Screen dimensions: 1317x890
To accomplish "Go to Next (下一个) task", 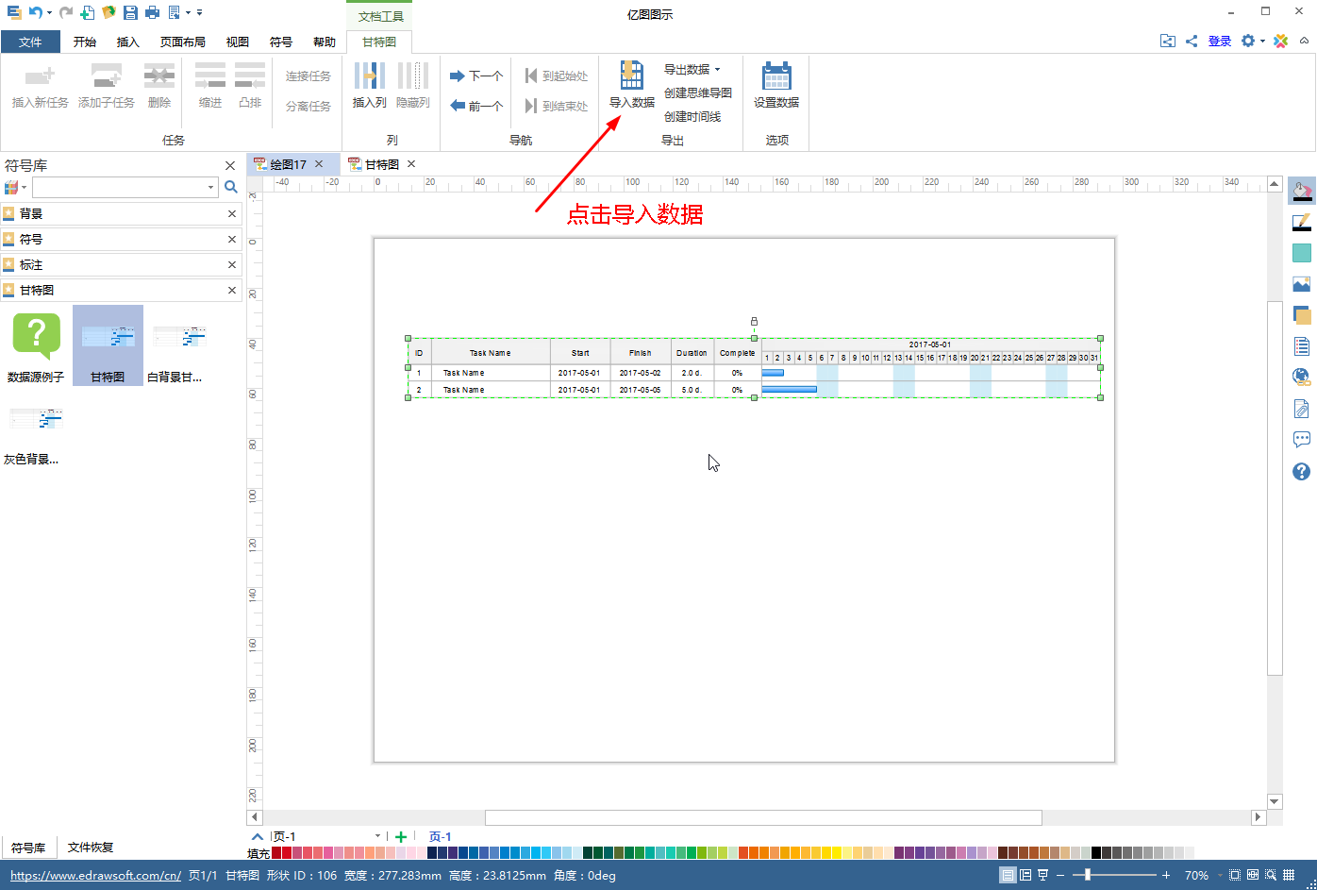I will coord(476,76).
